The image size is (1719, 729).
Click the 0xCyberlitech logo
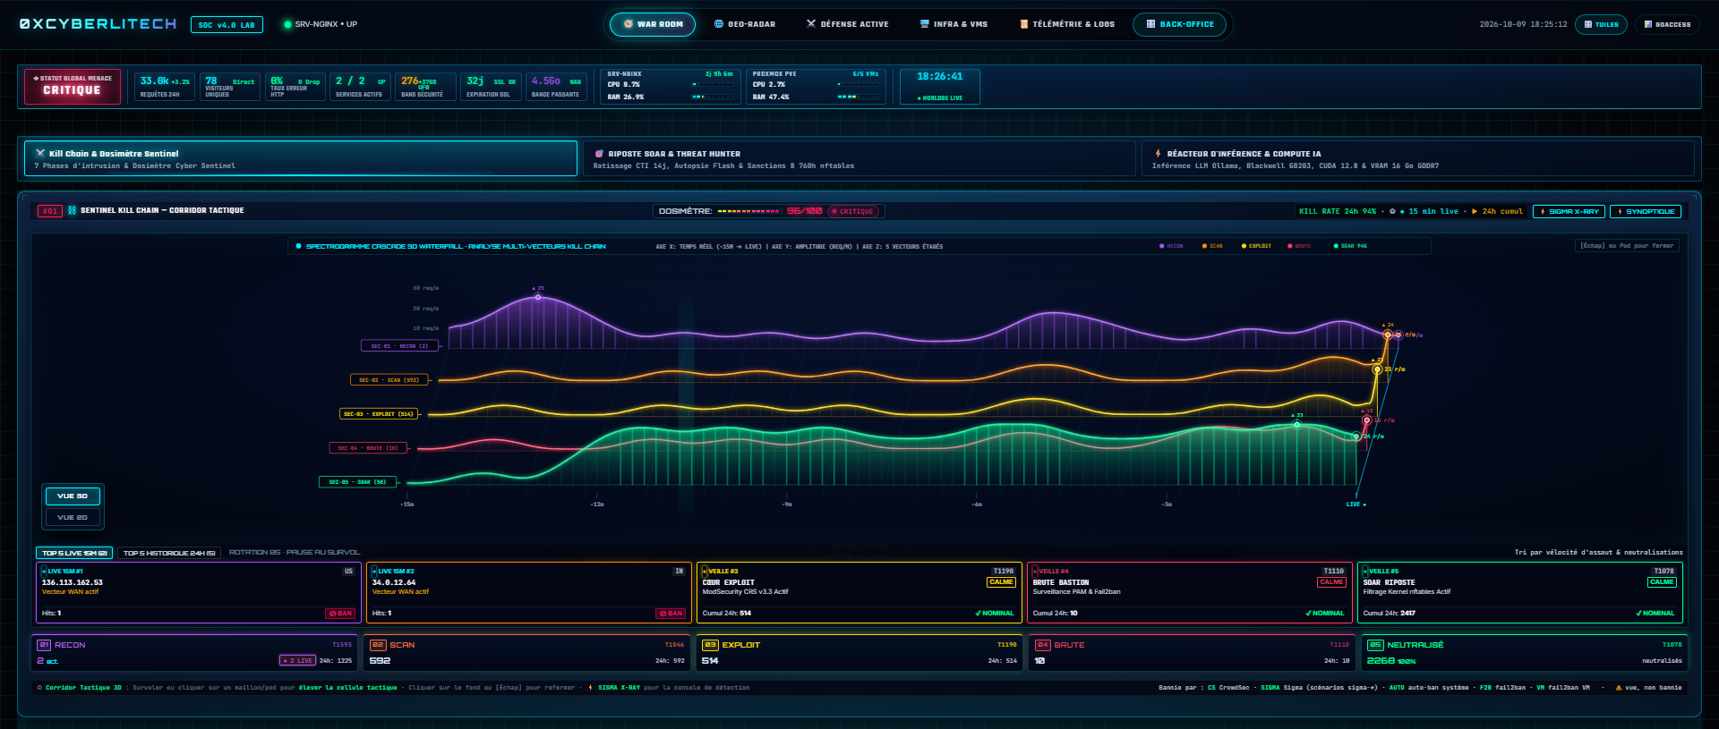(98, 24)
